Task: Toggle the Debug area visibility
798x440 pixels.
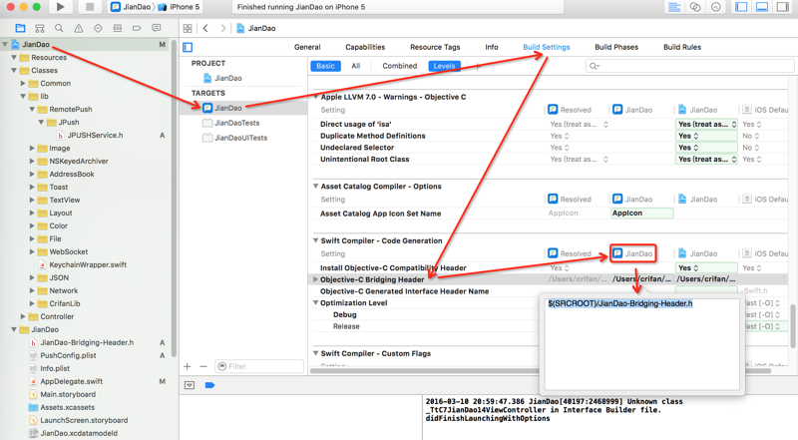Action: [x=762, y=7]
